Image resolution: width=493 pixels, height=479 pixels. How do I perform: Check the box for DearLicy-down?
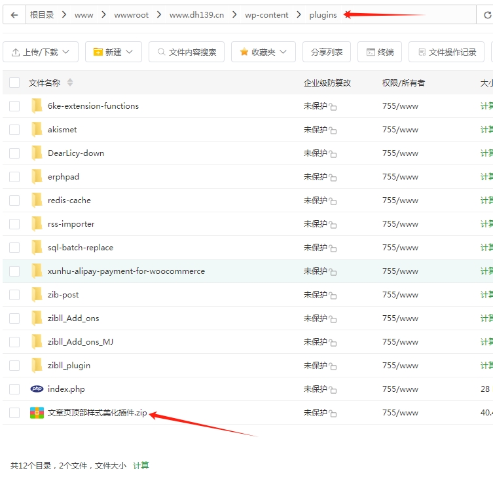14,153
